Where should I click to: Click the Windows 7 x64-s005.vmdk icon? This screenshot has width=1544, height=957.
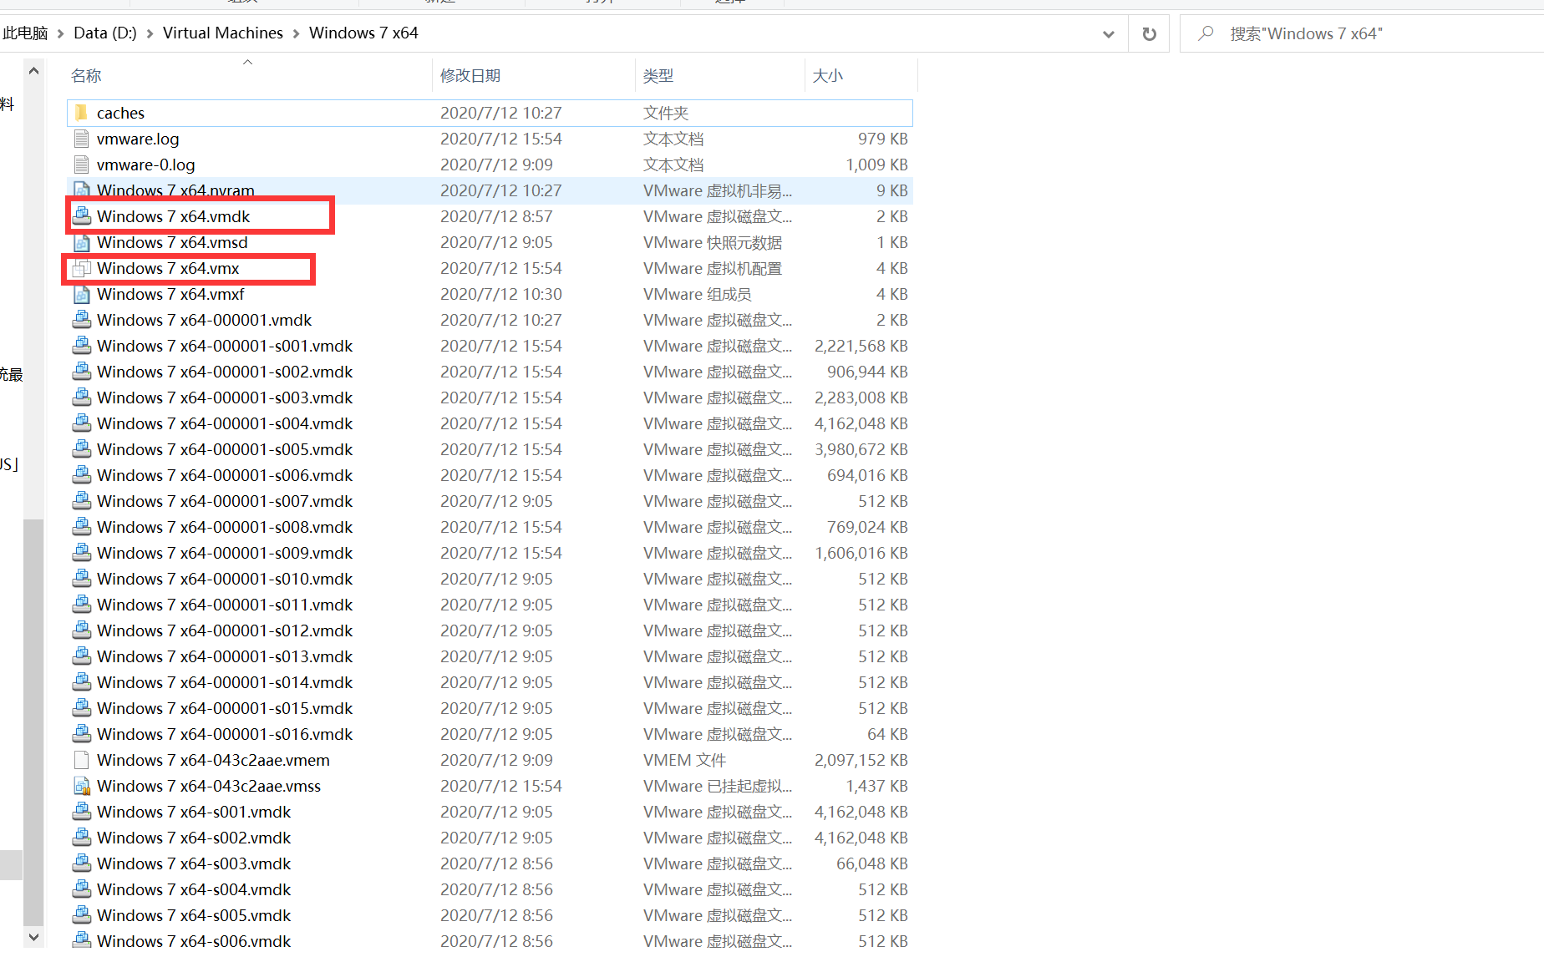(81, 915)
